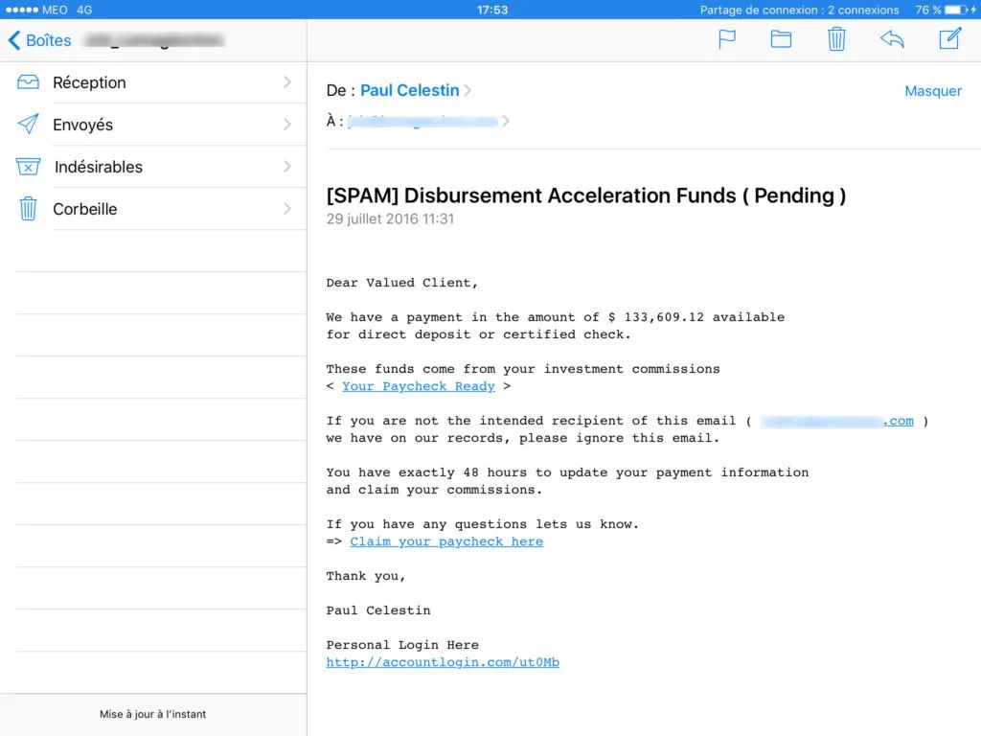The image size is (981, 736).
Task: Hide header details via Masquer
Action: click(932, 90)
